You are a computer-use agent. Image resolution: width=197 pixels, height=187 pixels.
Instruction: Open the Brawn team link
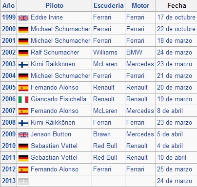point(102,134)
